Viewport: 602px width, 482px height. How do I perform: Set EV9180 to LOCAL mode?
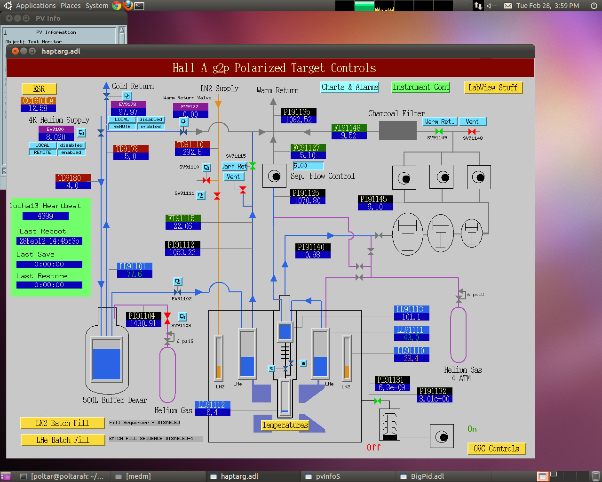pos(42,145)
